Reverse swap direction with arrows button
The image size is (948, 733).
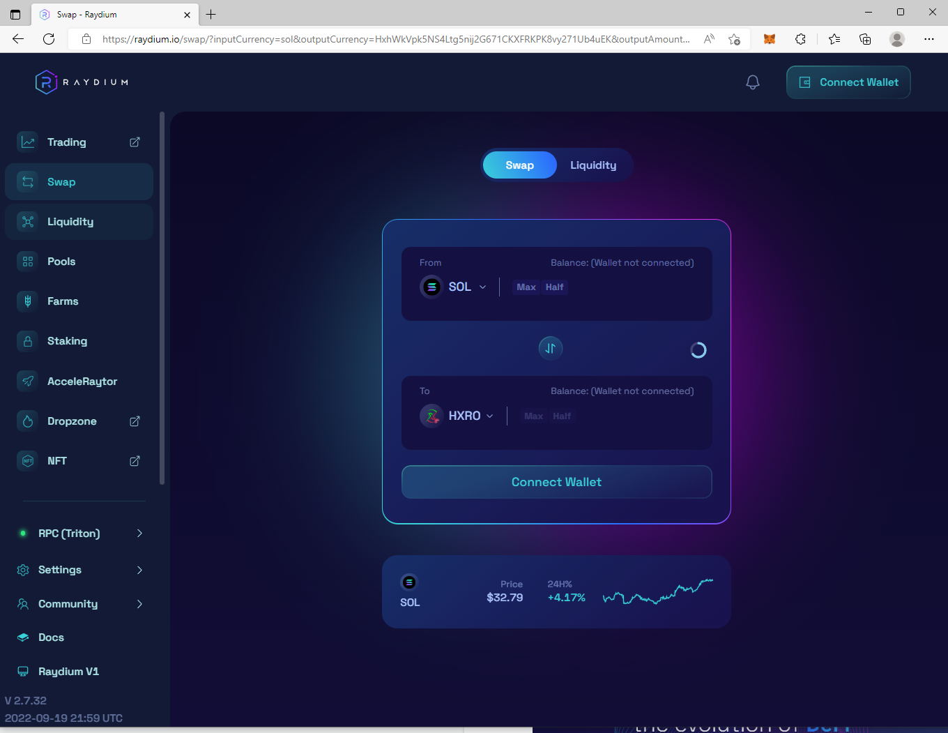[551, 349]
